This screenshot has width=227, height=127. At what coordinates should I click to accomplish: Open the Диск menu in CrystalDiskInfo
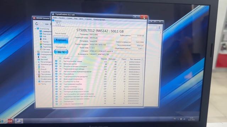pos(81,19)
